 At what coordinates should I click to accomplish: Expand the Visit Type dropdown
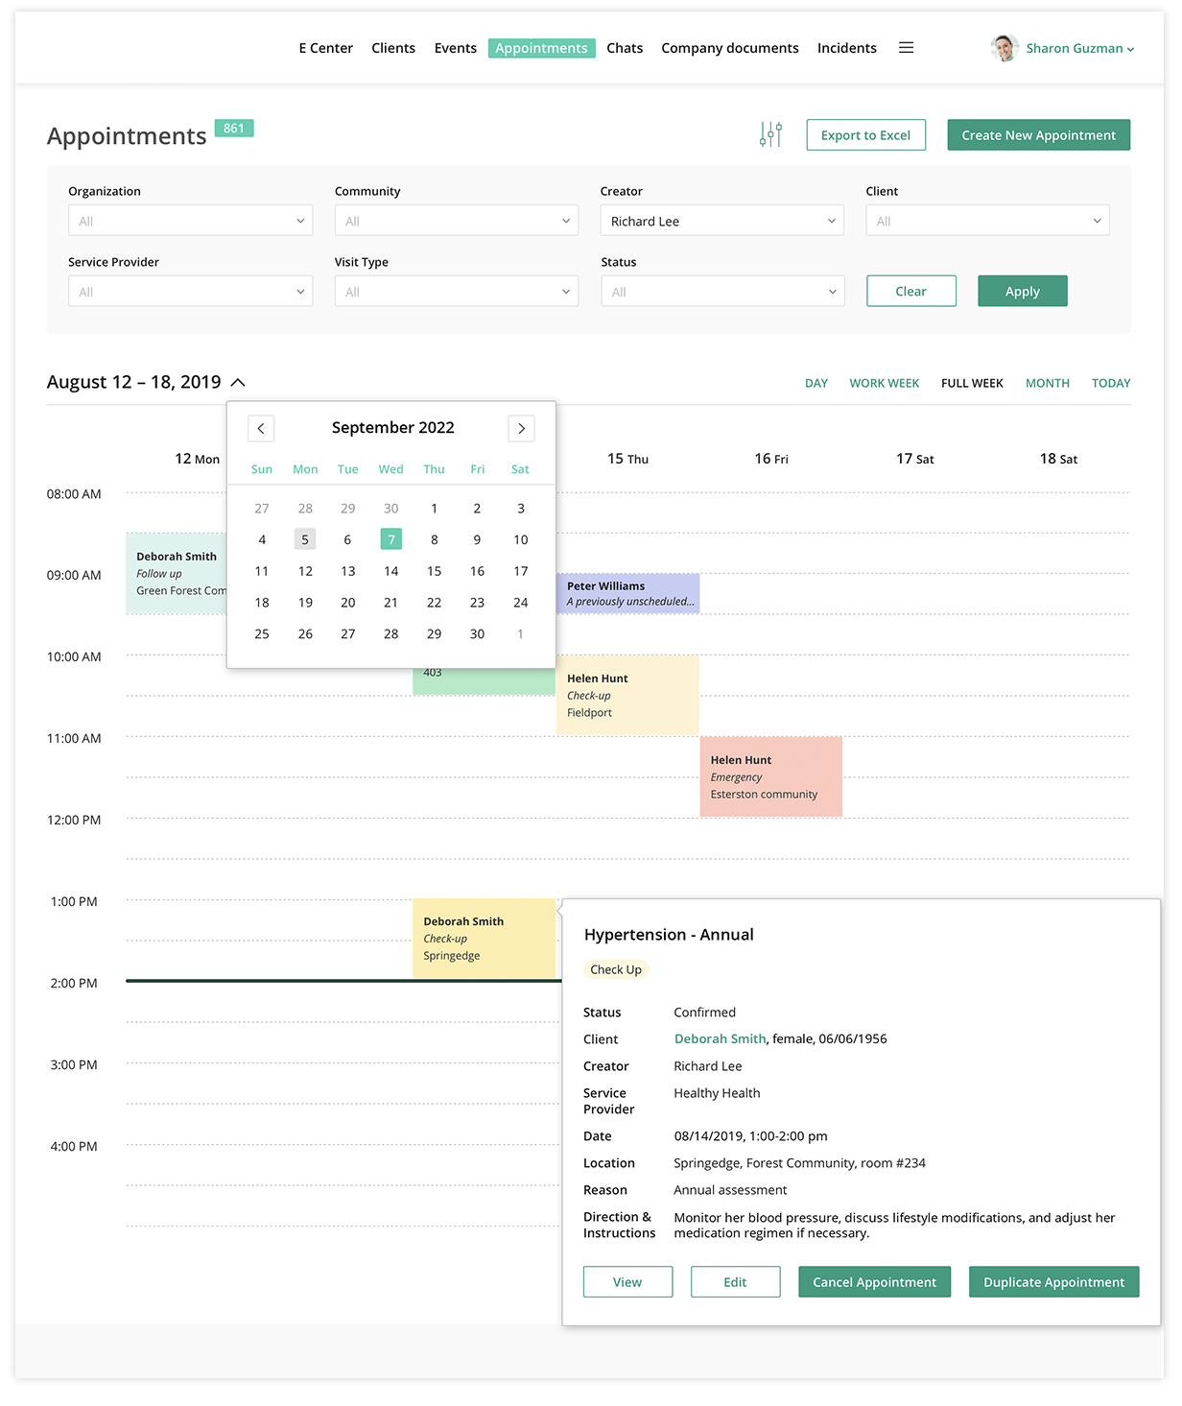click(x=456, y=292)
